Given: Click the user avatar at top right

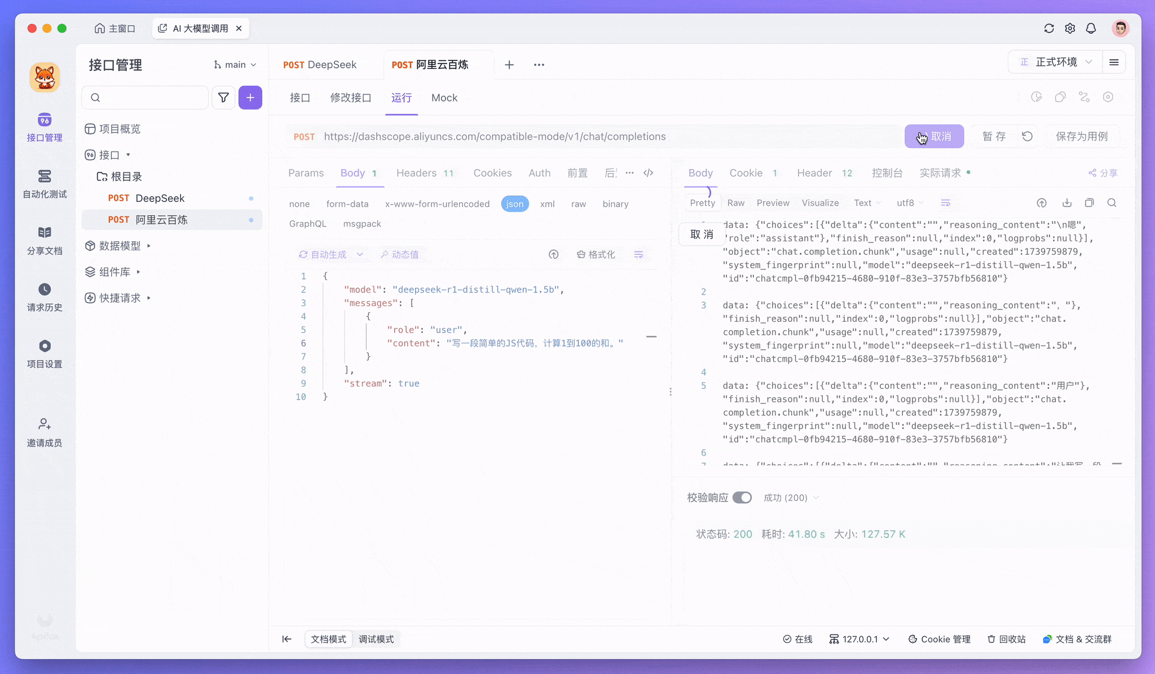Looking at the screenshot, I should [1121, 28].
